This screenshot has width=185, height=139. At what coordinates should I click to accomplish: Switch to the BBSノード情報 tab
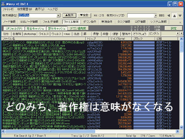pyautogui.click(x=29, y=22)
